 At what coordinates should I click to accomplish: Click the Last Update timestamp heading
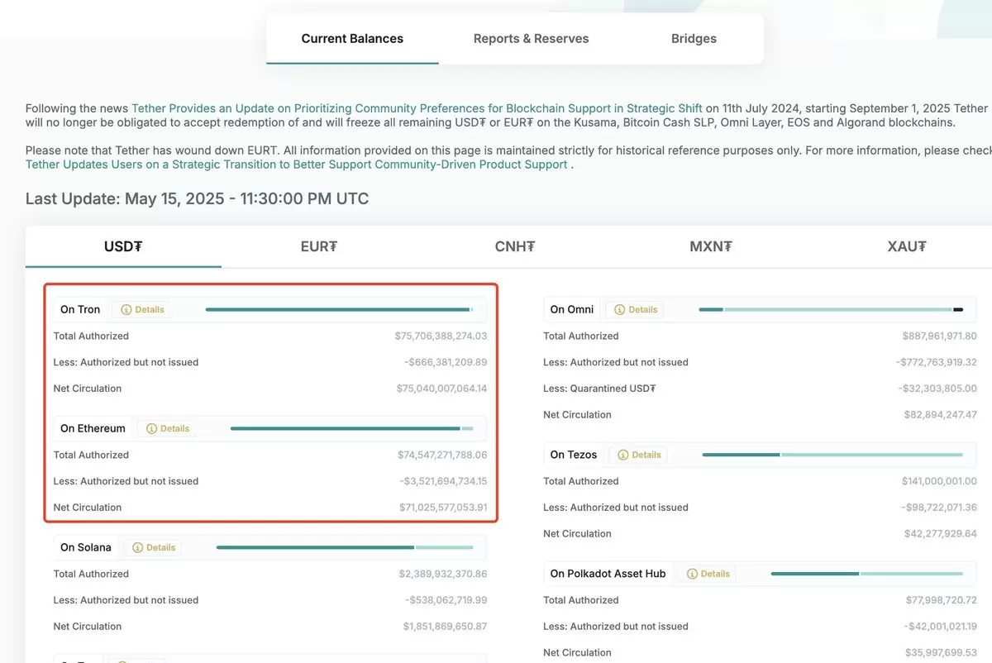coord(197,199)
